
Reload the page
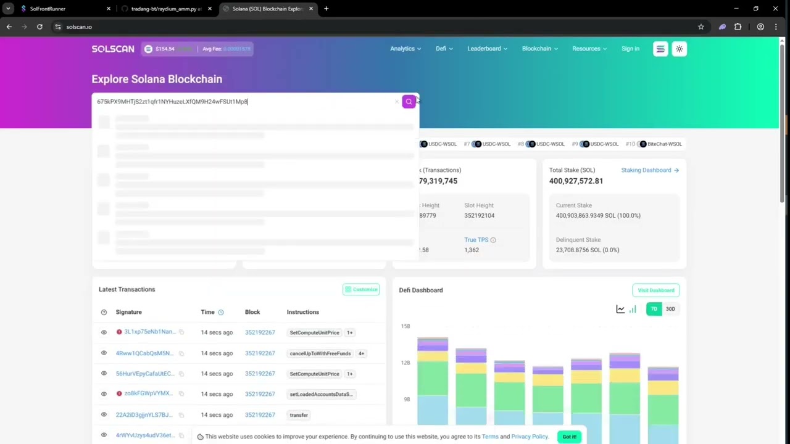point(39,27)
